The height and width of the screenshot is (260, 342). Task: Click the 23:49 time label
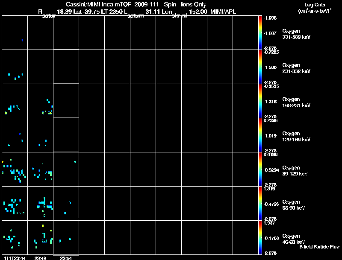click(40, 258)
